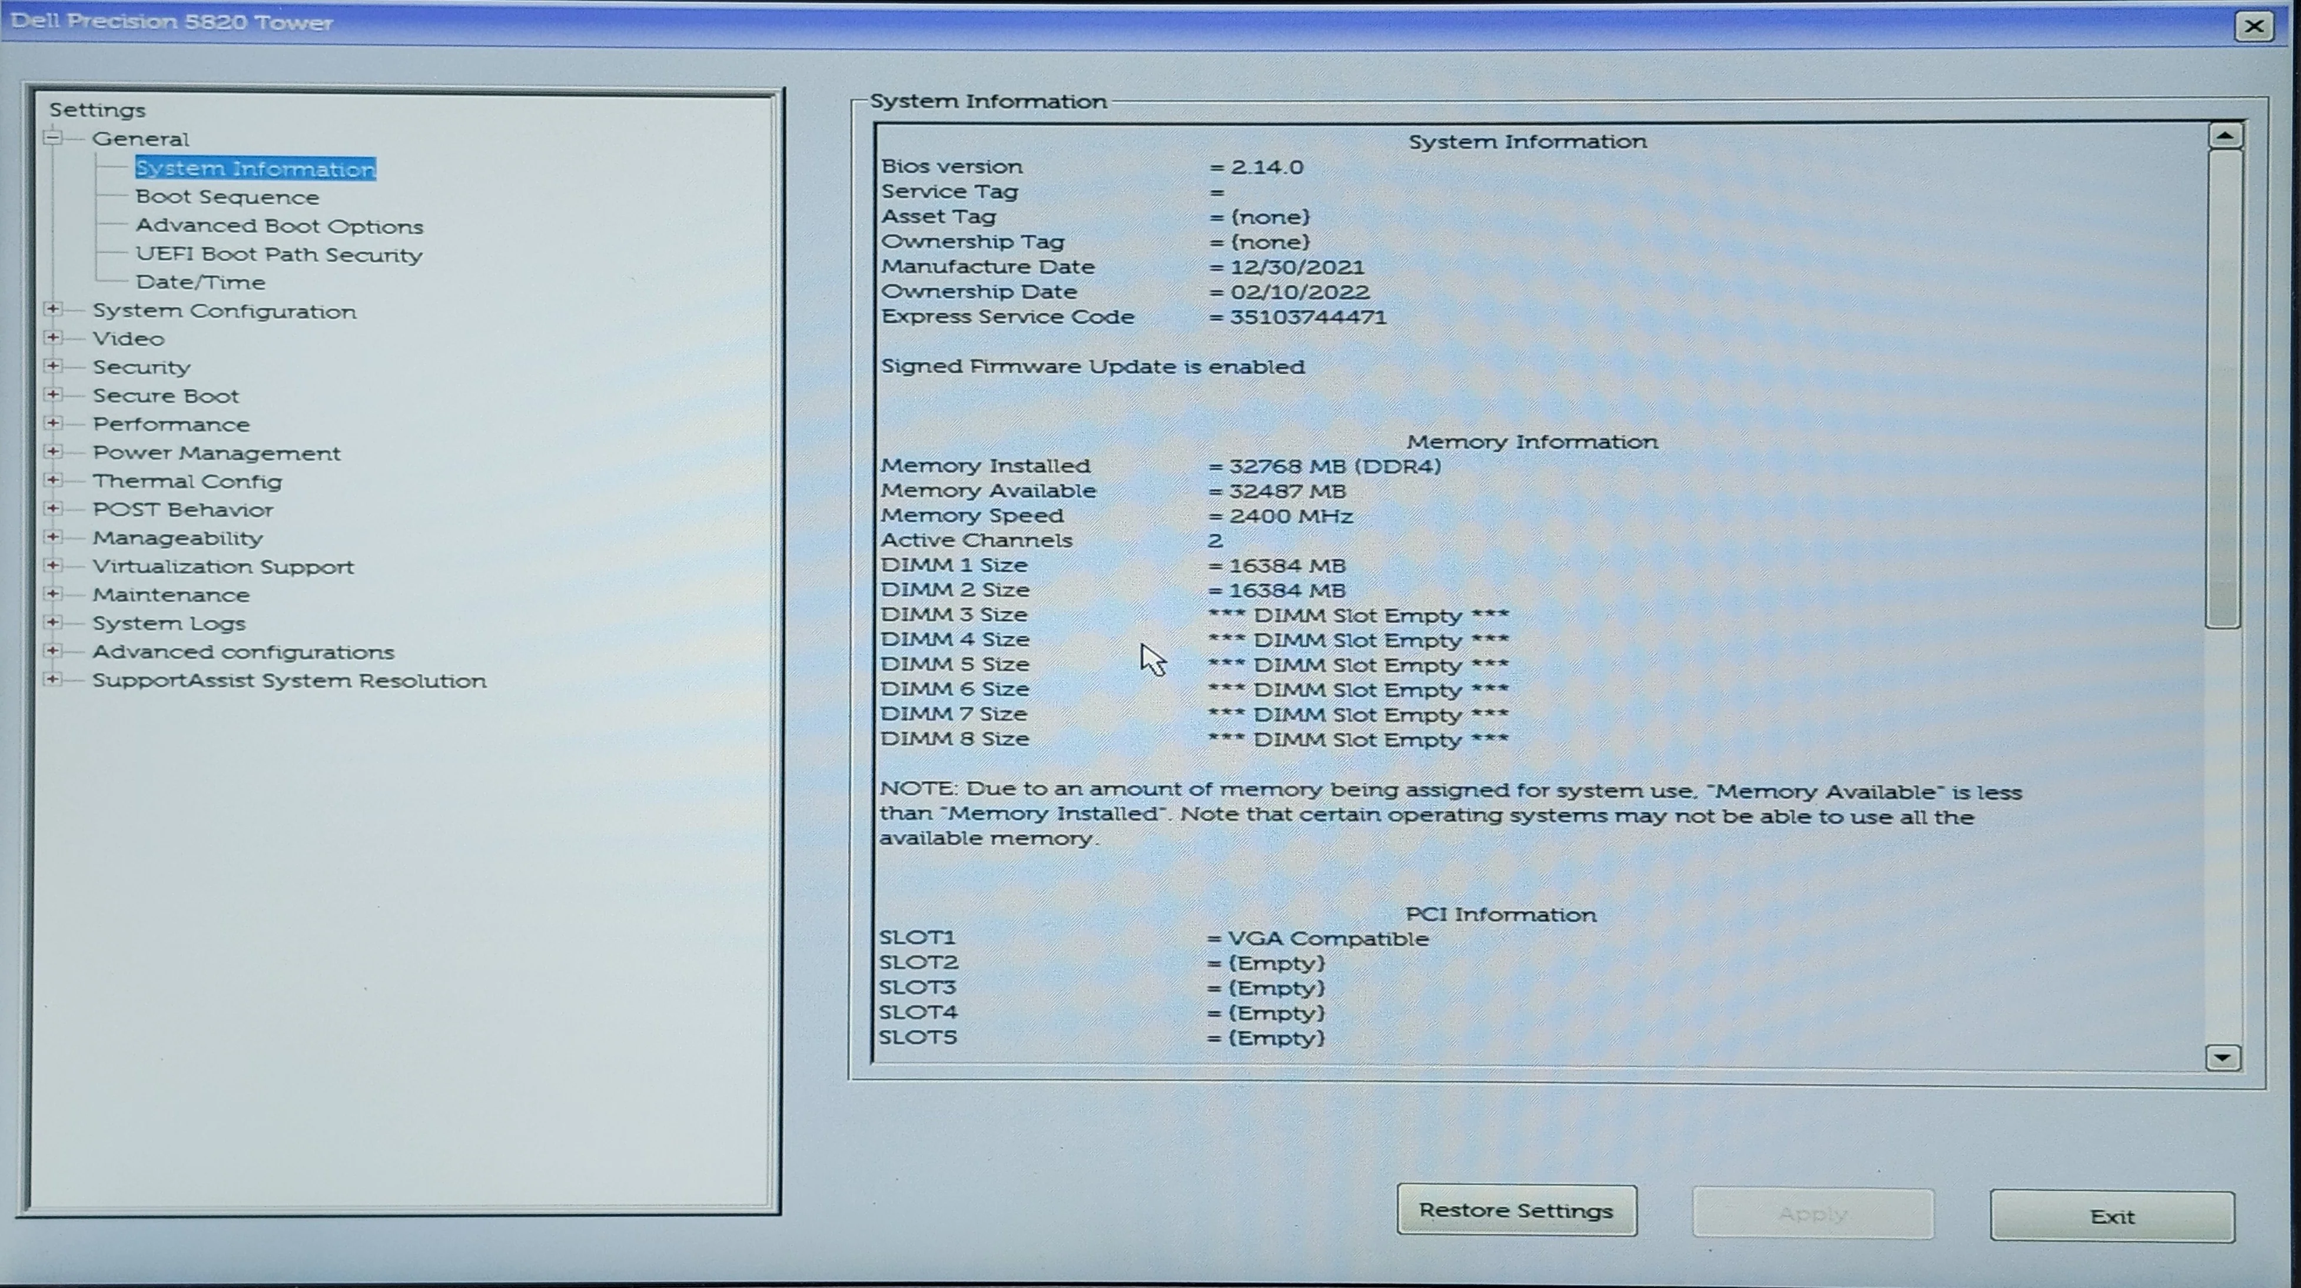Expand the Security settings node
The width and height of the screenshot is (2301, 1288).
[x=54, y=366]
